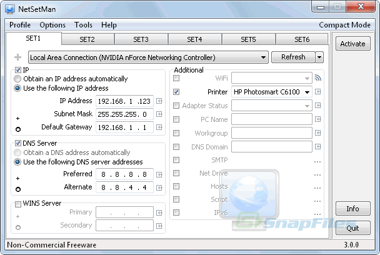Viewport: 380px width, 255px height.
Task: Open the Local Area Connection adapter dropdown
Action: coord(148,57)
